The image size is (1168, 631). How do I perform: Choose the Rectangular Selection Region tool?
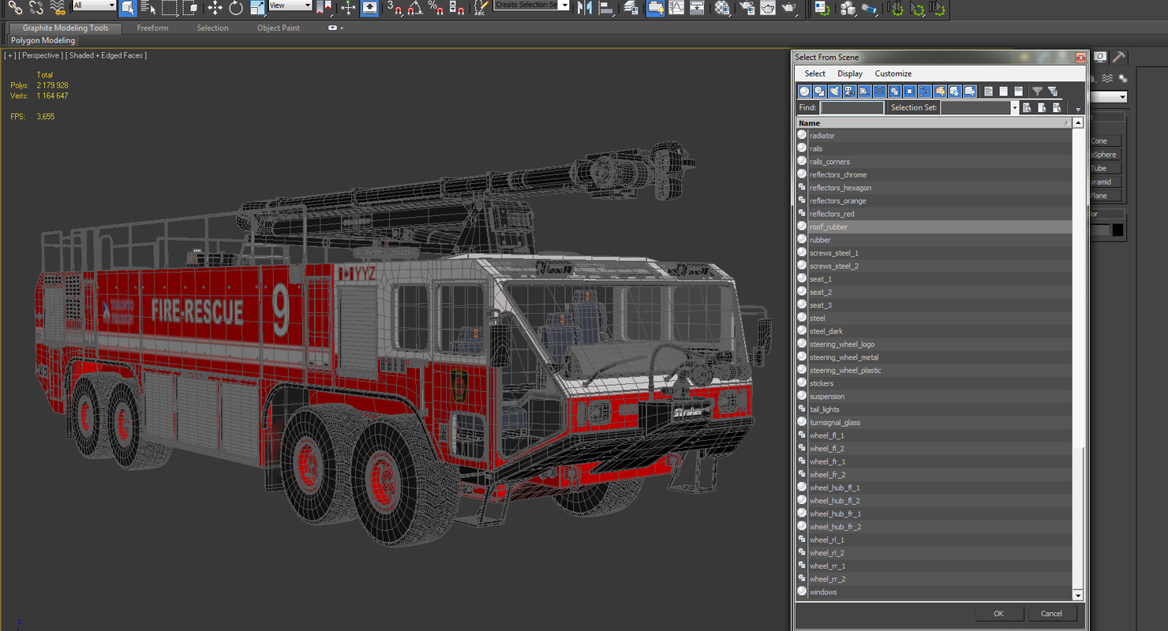[x=169, y=8]
